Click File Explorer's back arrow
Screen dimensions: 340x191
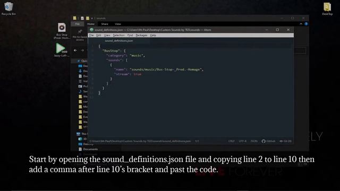click(75, 50)
